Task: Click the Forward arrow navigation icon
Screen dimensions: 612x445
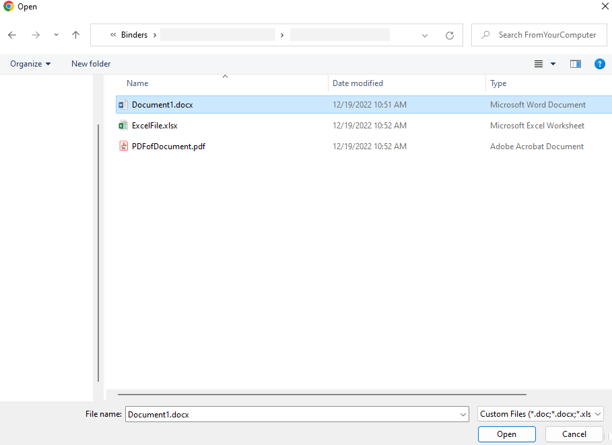Action: (36, 35)
